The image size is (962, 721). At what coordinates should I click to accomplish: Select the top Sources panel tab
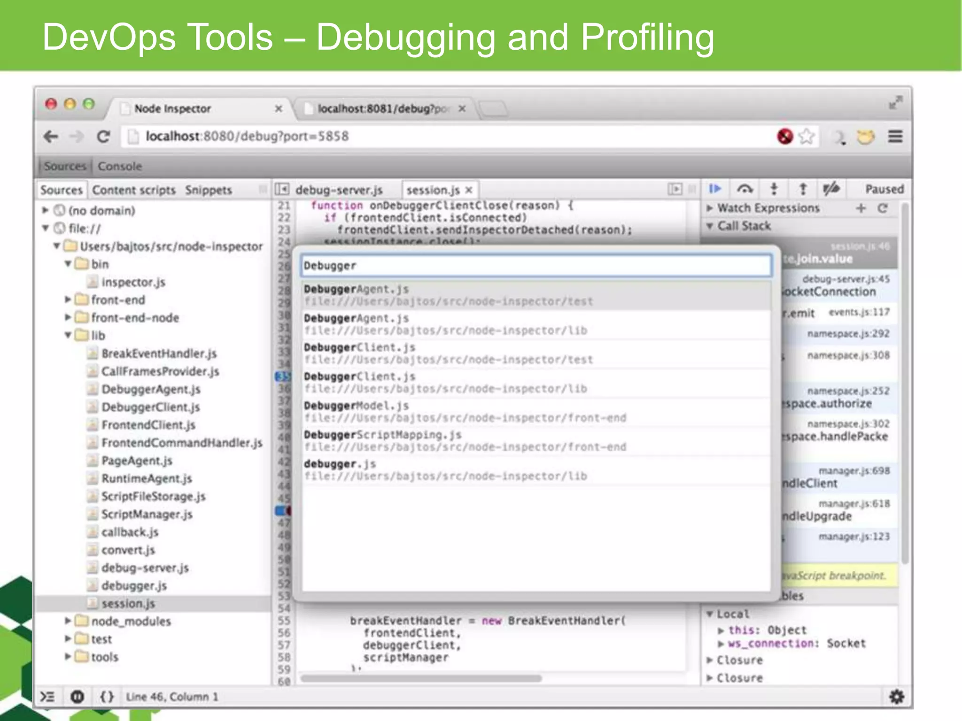click(65, 166)
